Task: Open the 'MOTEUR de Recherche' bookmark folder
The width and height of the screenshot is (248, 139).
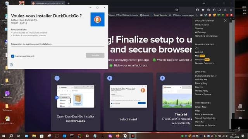Action: click(127, 15)
